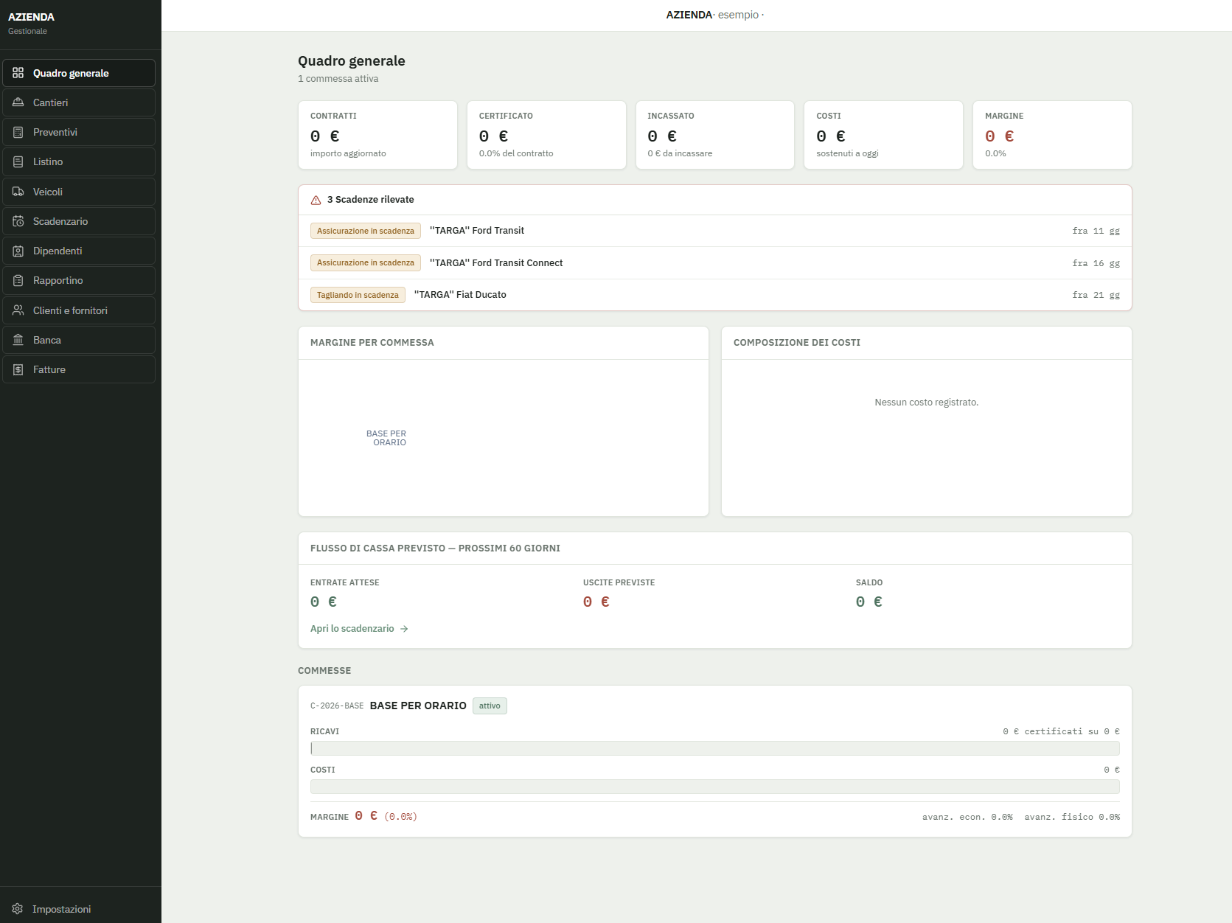
Task: Click the arrow after Apri lo scadenzario
Action: pos(404,629)
